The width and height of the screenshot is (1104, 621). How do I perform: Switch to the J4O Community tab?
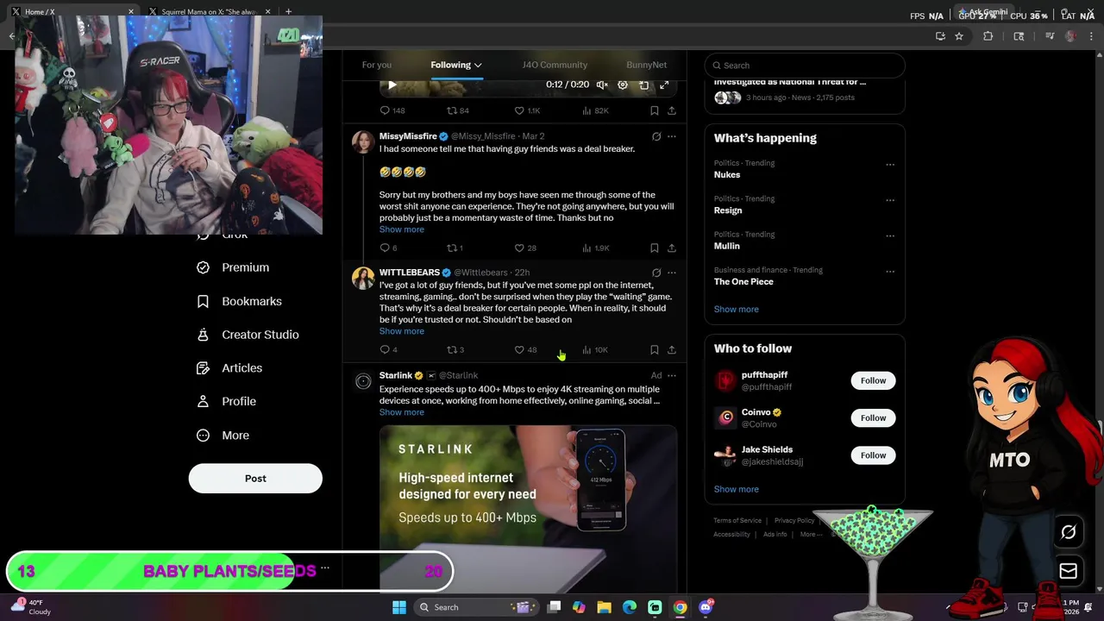pyautogui.click(x=555, y=65)
